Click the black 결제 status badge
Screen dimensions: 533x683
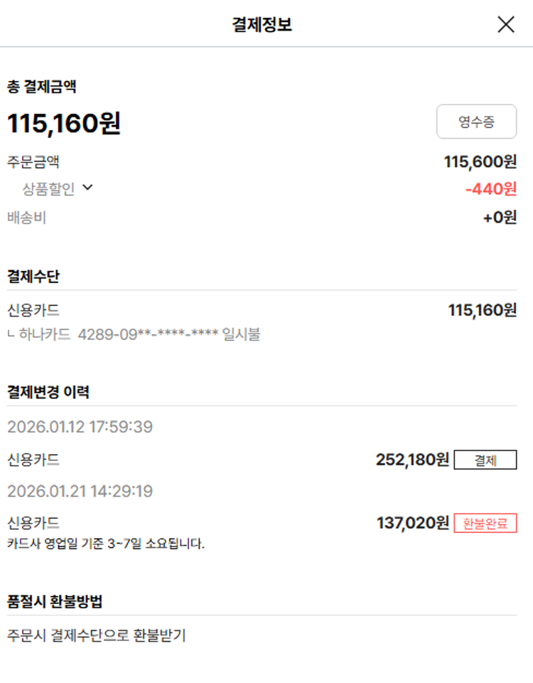[485, 460]
